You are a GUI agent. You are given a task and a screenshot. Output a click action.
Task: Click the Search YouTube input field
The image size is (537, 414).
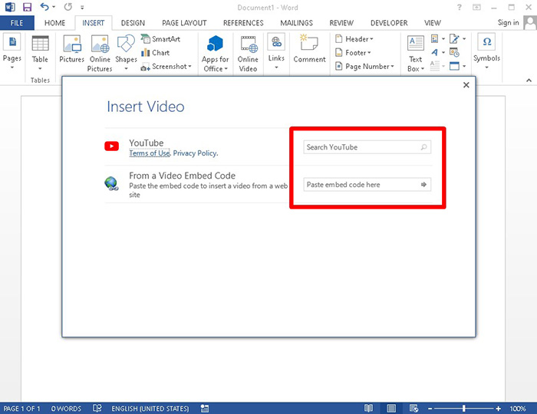click(x=359, y=147)
